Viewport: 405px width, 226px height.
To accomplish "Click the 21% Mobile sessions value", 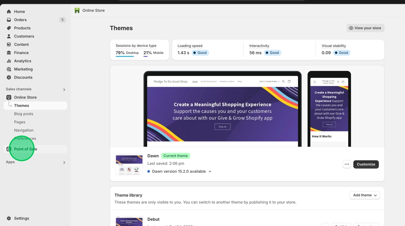I will [x=153, y=53].
